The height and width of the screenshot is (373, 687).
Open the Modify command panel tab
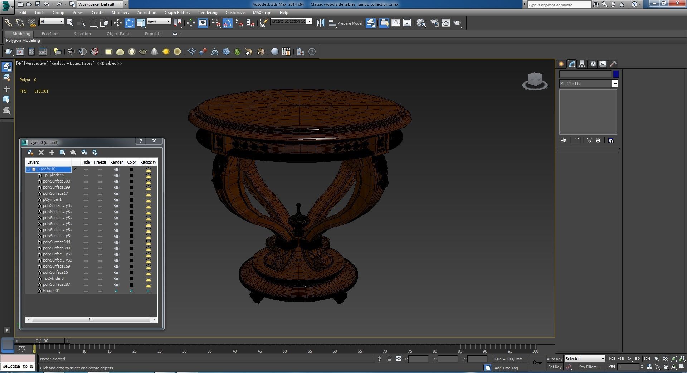pos(571,64)
